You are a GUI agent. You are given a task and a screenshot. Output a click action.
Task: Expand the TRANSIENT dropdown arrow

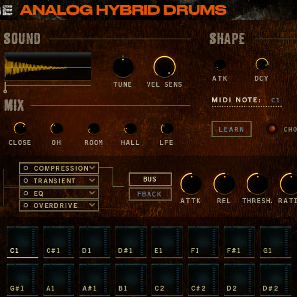(92, 180)
